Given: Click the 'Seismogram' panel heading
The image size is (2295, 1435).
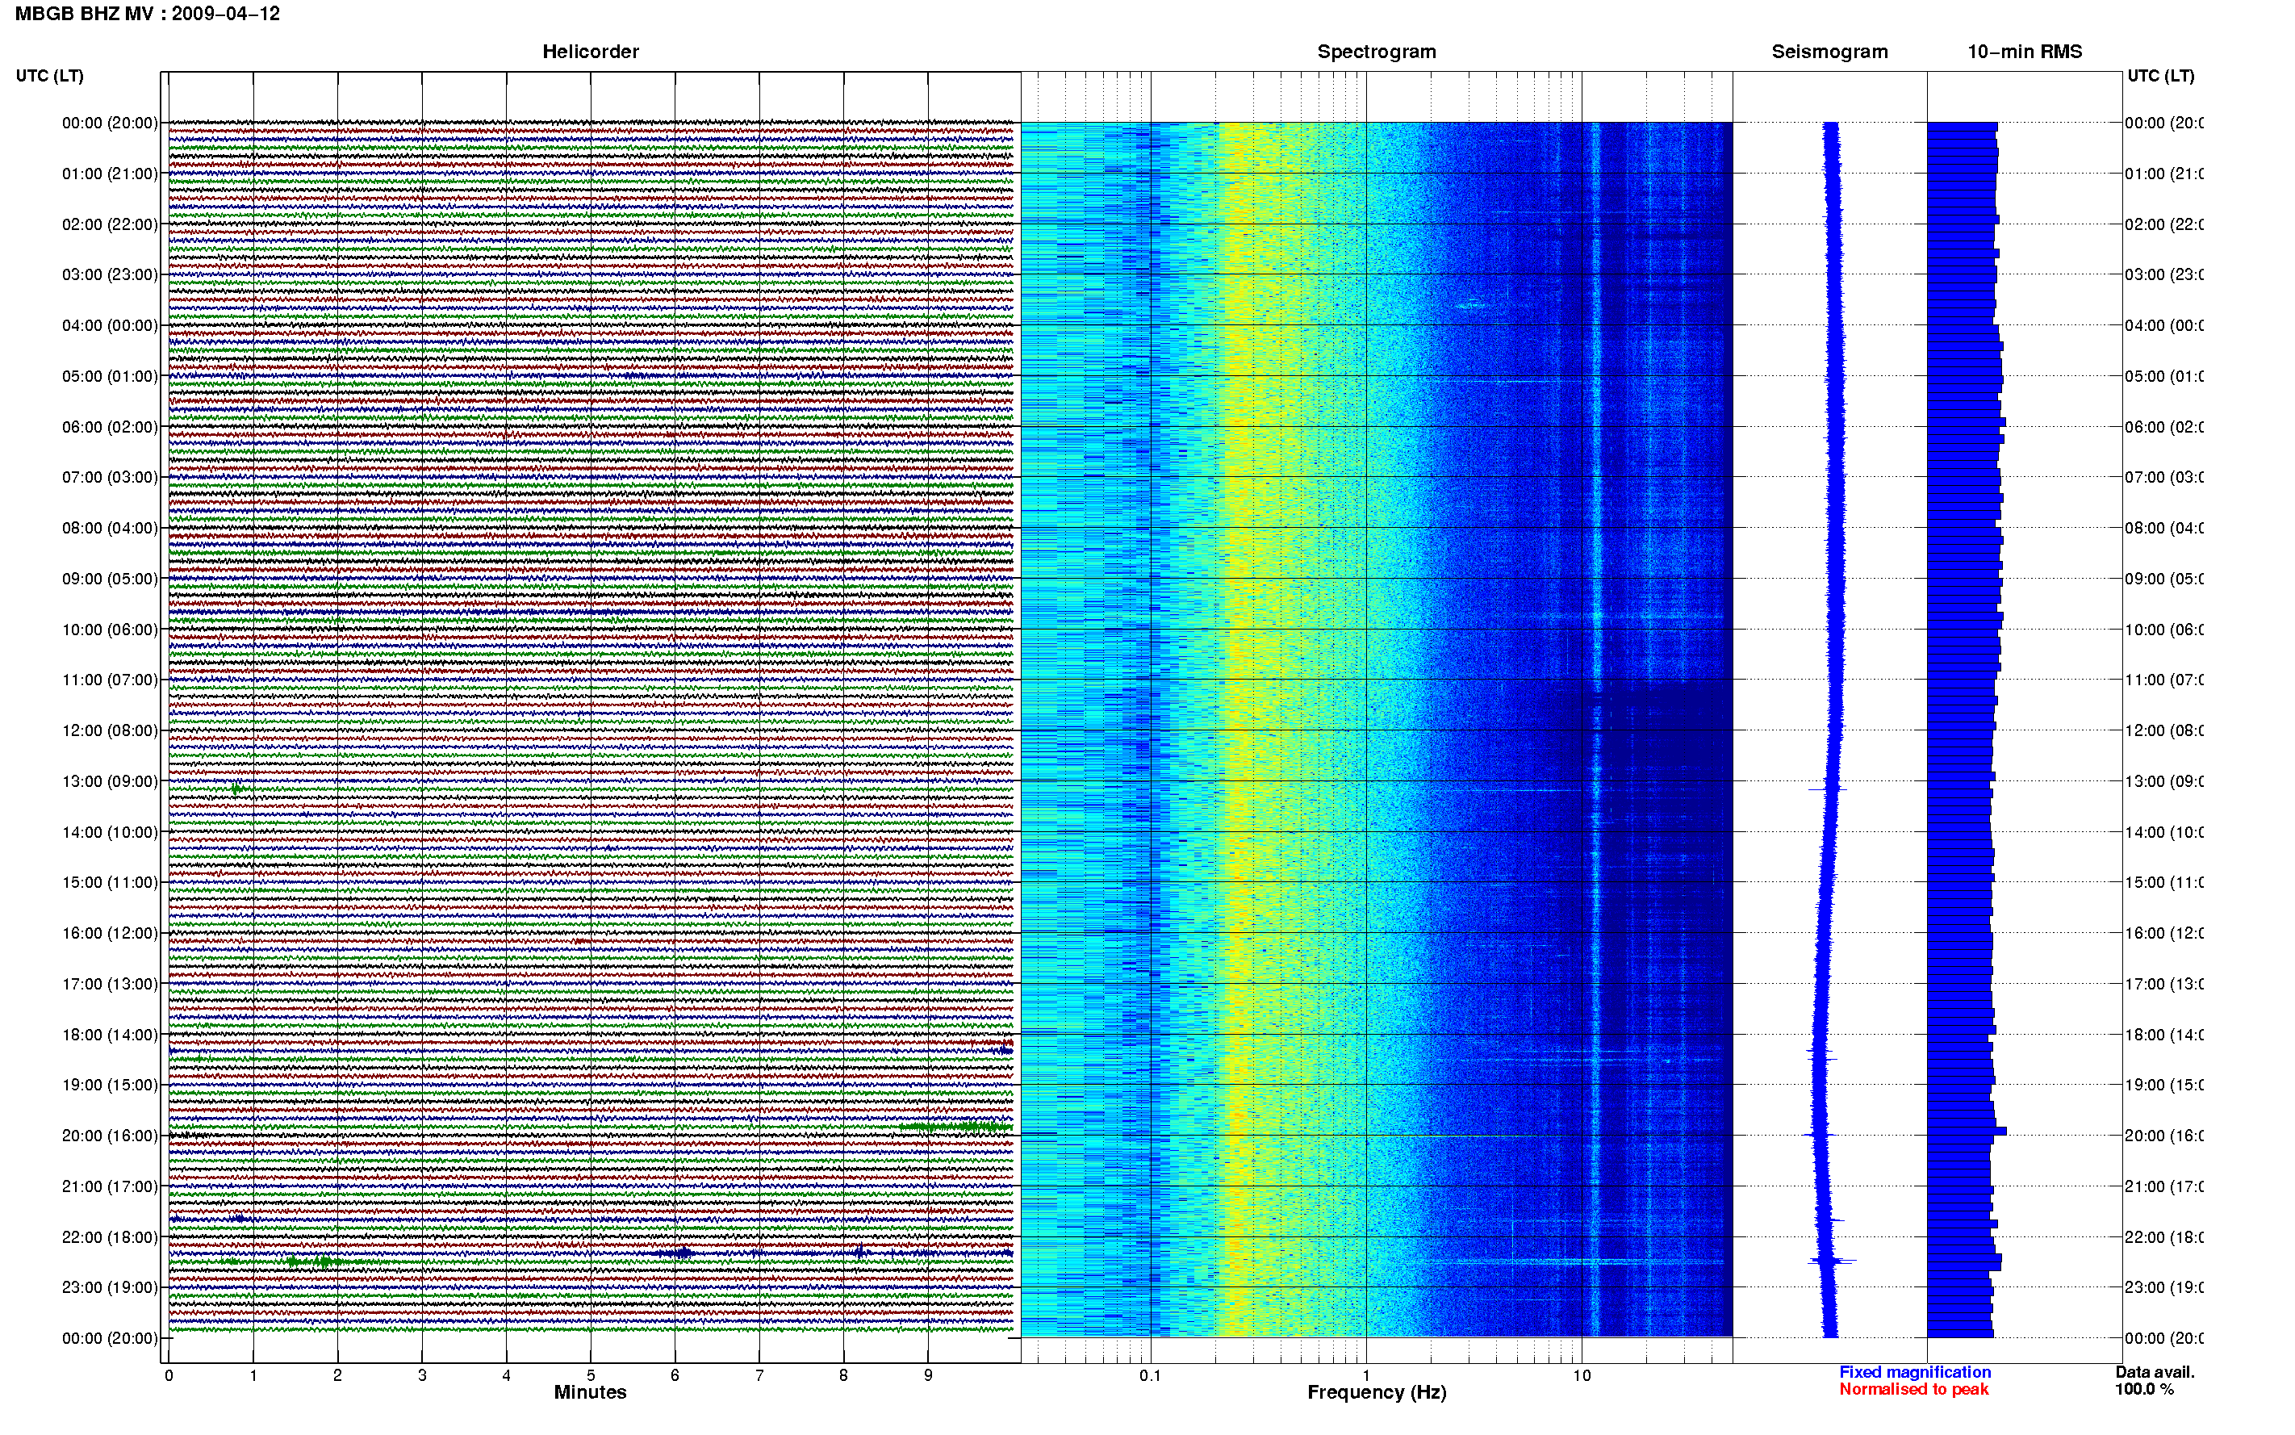Looking at the screenshot, I should coord(1829,52).
